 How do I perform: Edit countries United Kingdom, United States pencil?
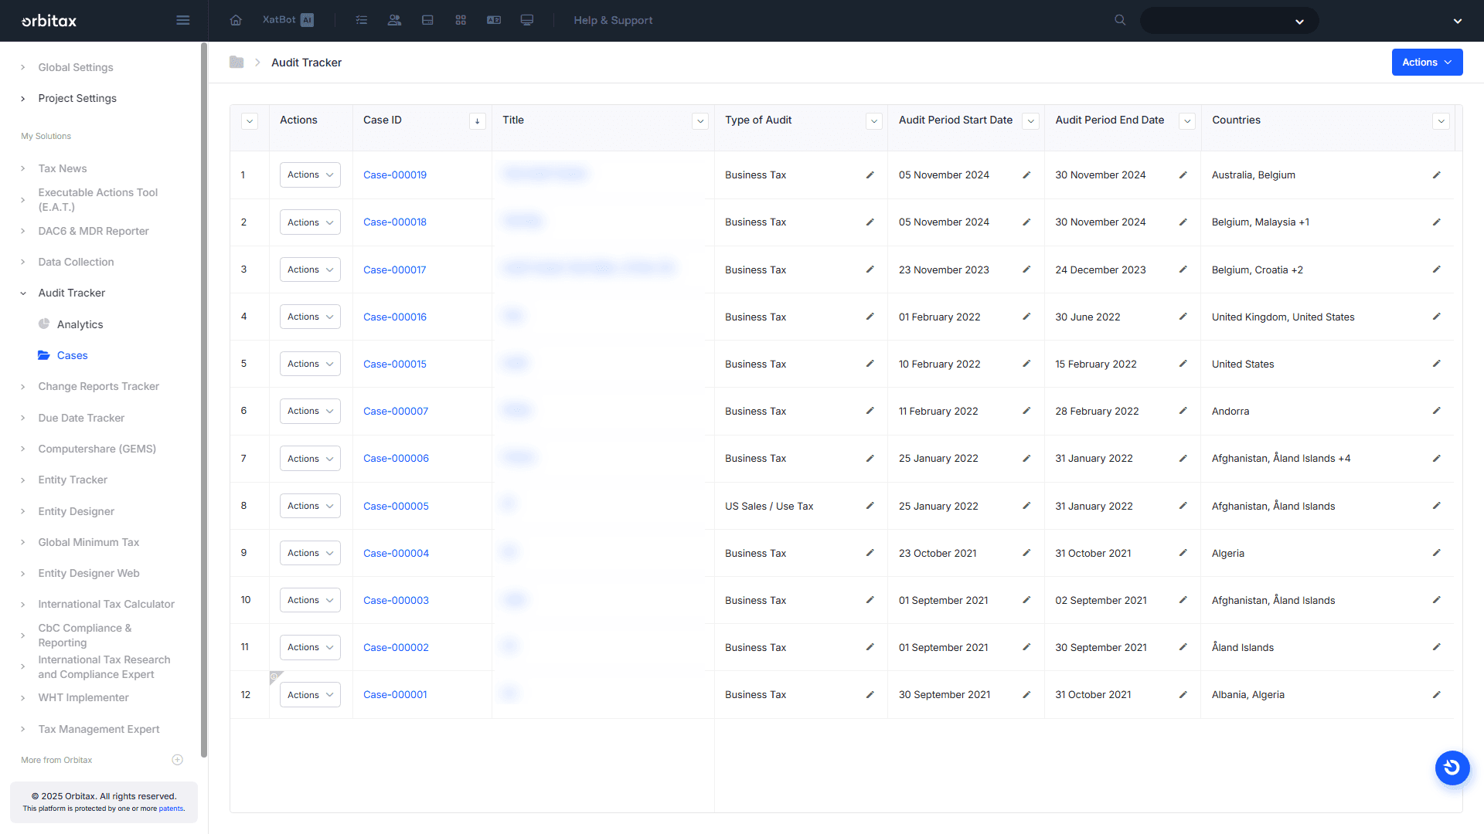point(1436,317)
